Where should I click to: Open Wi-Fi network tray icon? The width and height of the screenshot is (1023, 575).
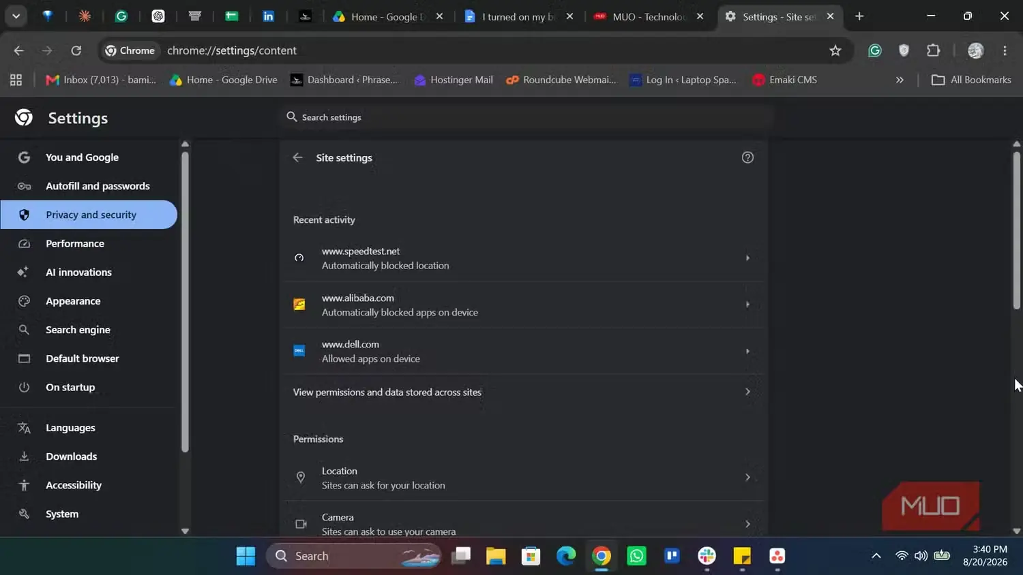tap(902, 556)
